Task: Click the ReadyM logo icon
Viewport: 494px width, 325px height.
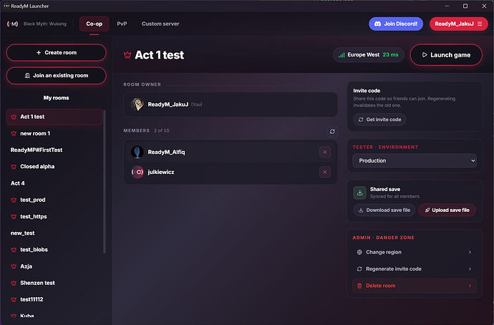Action: pos(13,24)
